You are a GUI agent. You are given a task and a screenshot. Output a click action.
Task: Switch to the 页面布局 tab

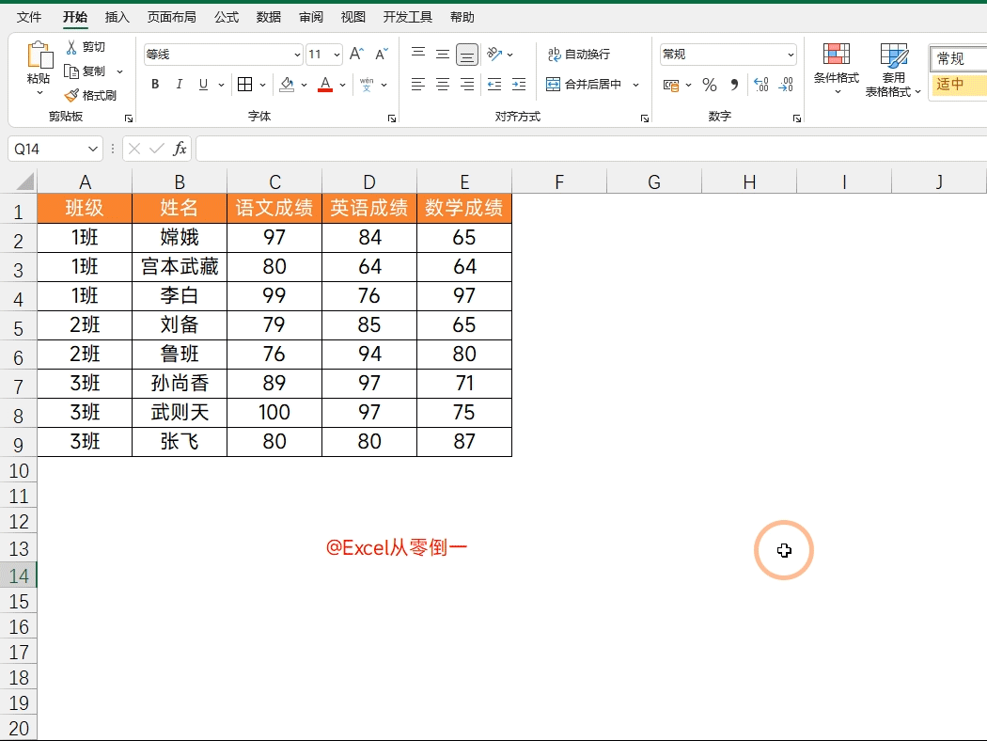(x=172, y=17)
